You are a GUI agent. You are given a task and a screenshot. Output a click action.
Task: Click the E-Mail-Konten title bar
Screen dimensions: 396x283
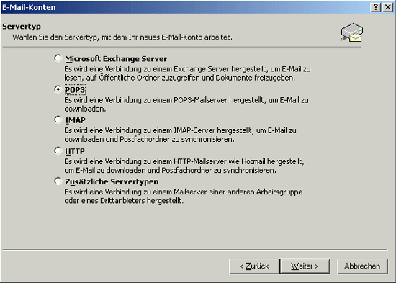185,7
